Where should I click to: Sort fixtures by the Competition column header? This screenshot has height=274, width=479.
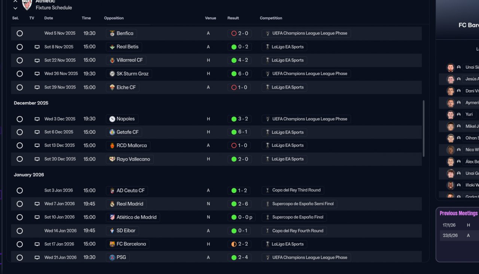point(271,18)
